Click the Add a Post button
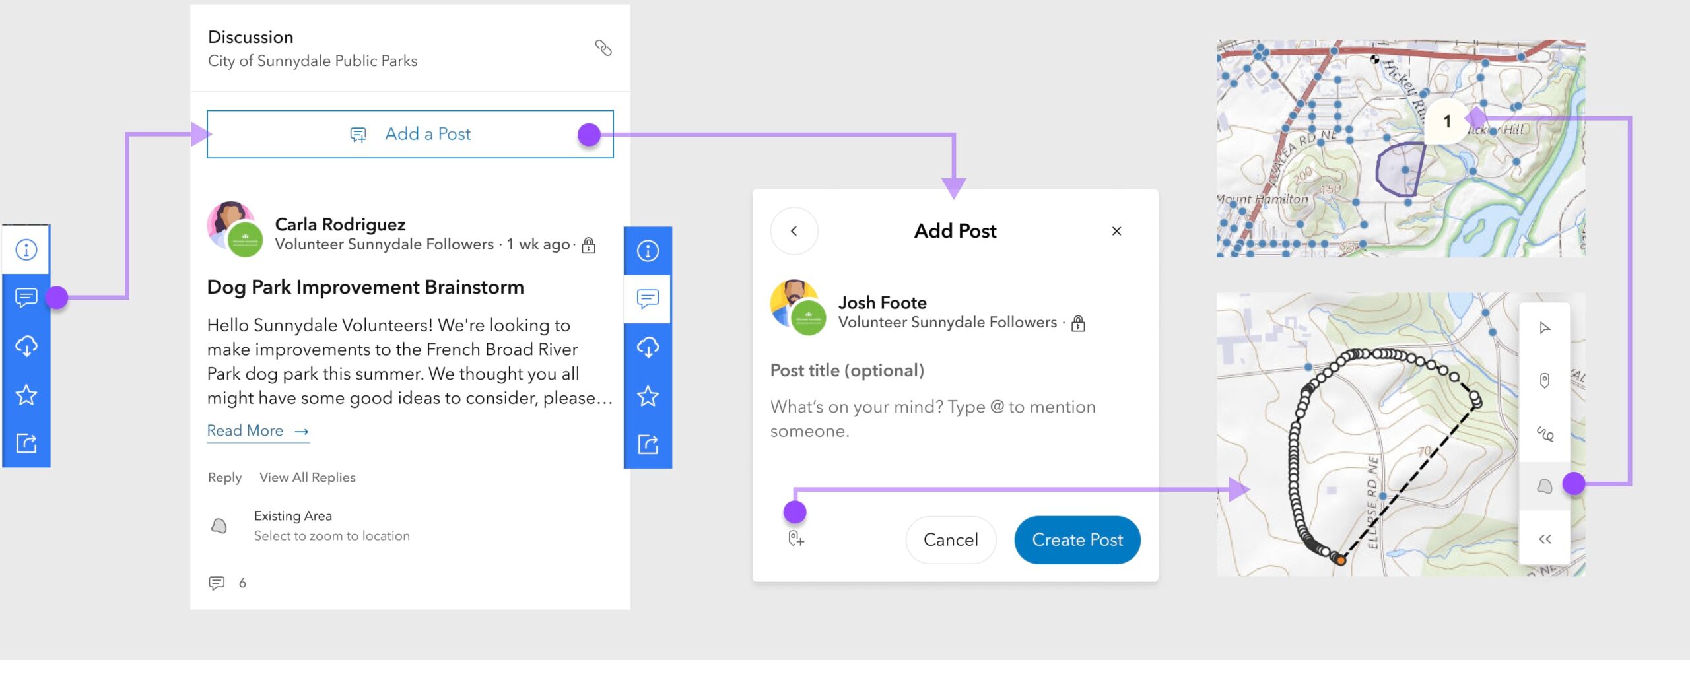Image resolution: width=1690 pixels, height=693 pixels. 410,134
